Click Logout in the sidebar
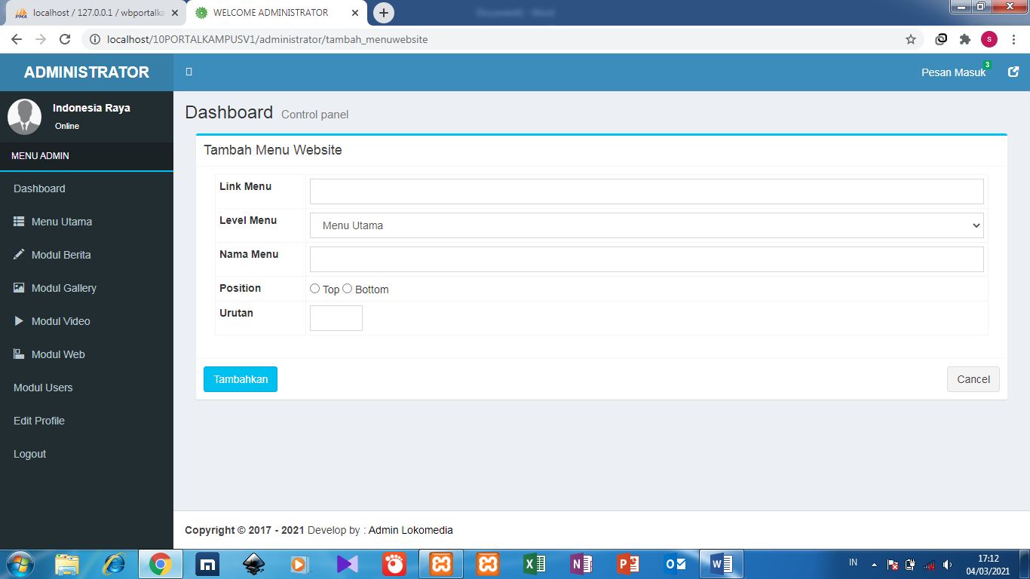The width and height of the screenshot is (1030, 579). tap(29, 454)
